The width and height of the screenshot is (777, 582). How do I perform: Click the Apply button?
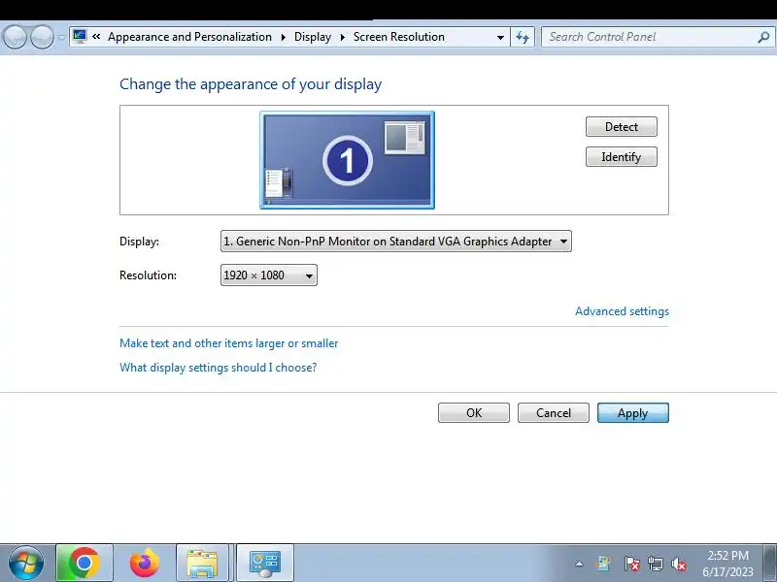click(x=633, y=413)
